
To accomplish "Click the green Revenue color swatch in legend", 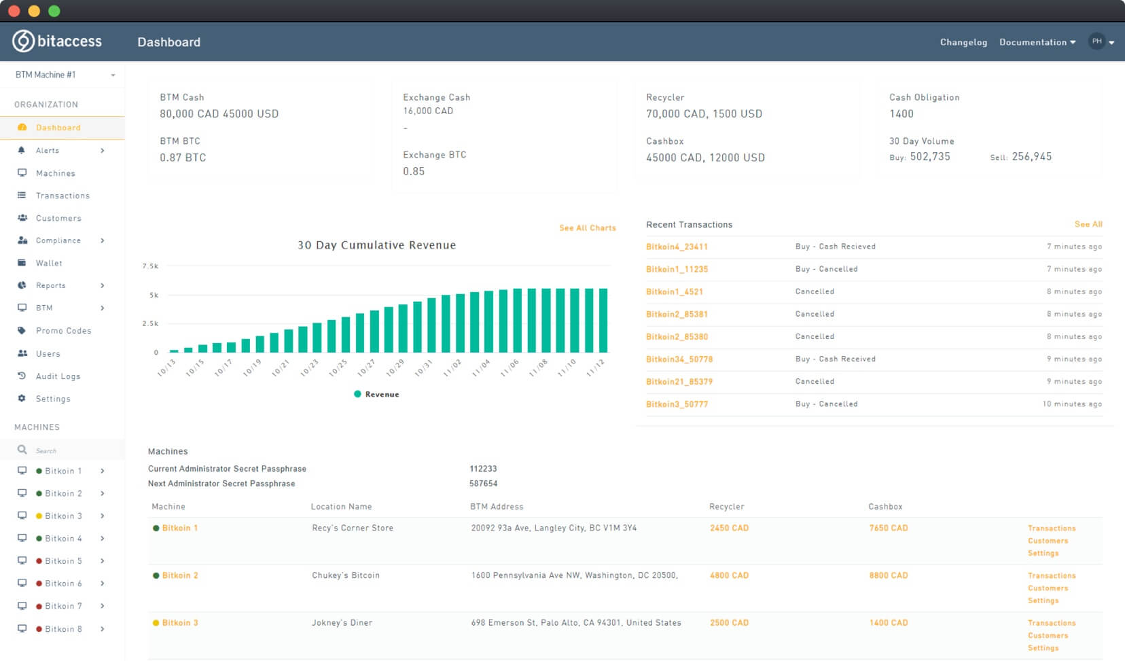I will coord(358,394).
